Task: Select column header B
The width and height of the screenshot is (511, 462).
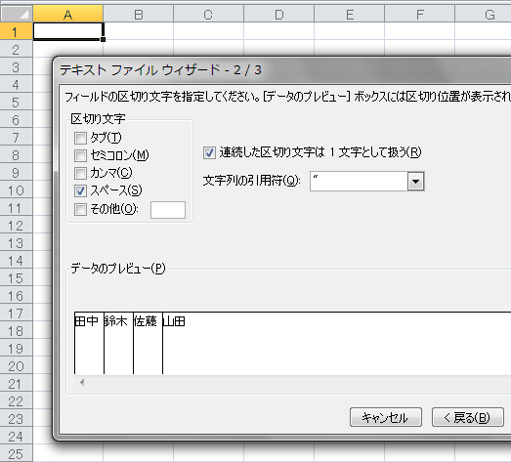Action: (x=138, y=14)
